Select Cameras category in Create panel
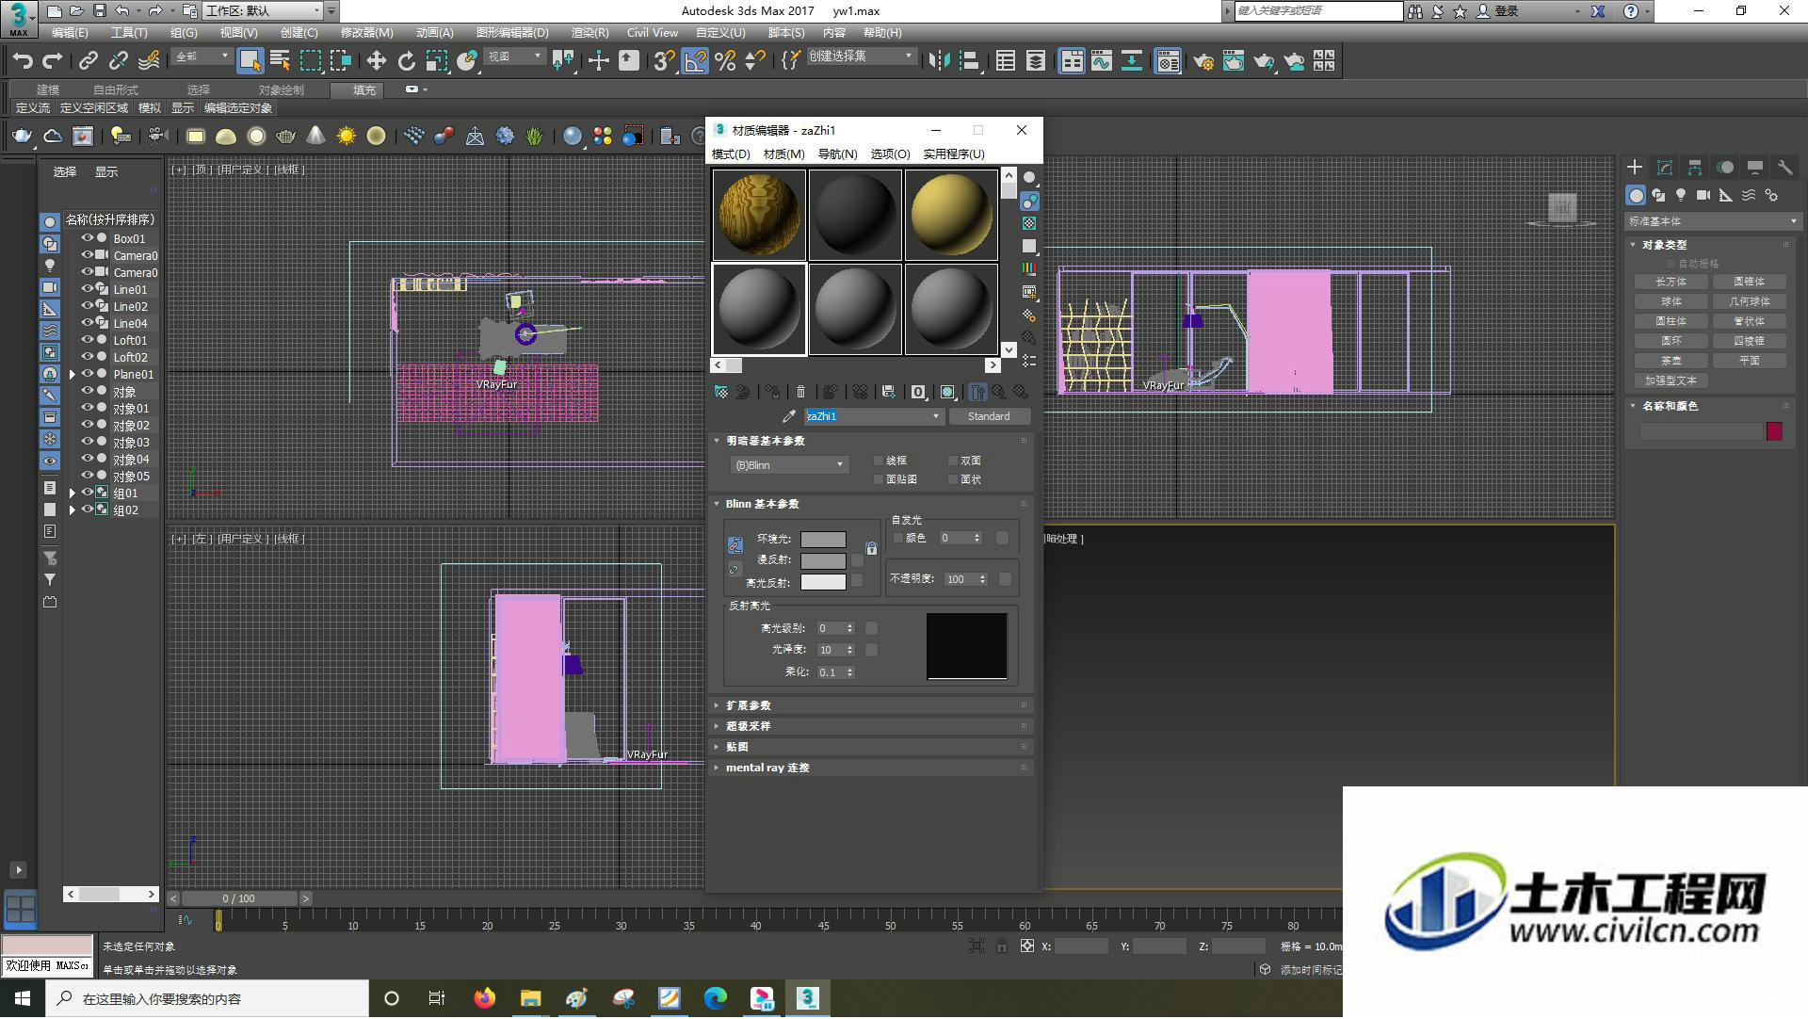The width and height of the screenshot is (1808, 1019). [x=1703, y=195]
